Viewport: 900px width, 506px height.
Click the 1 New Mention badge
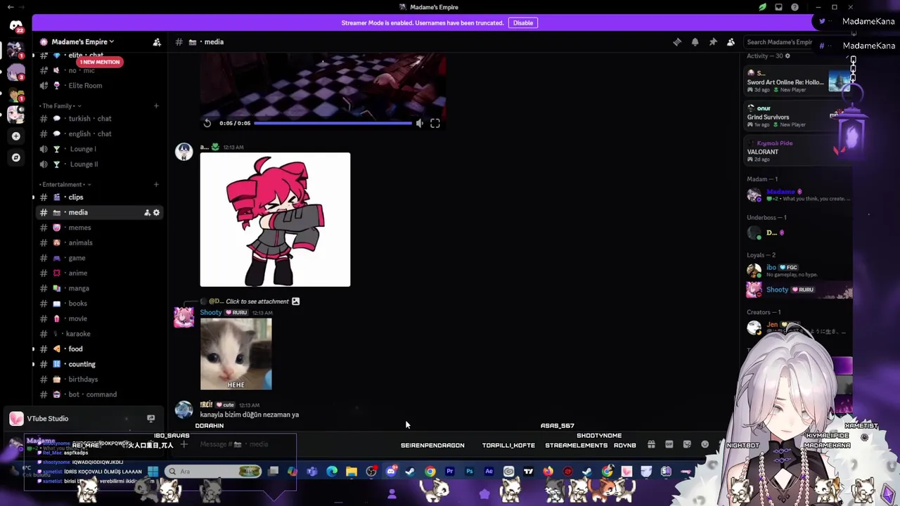99,62
